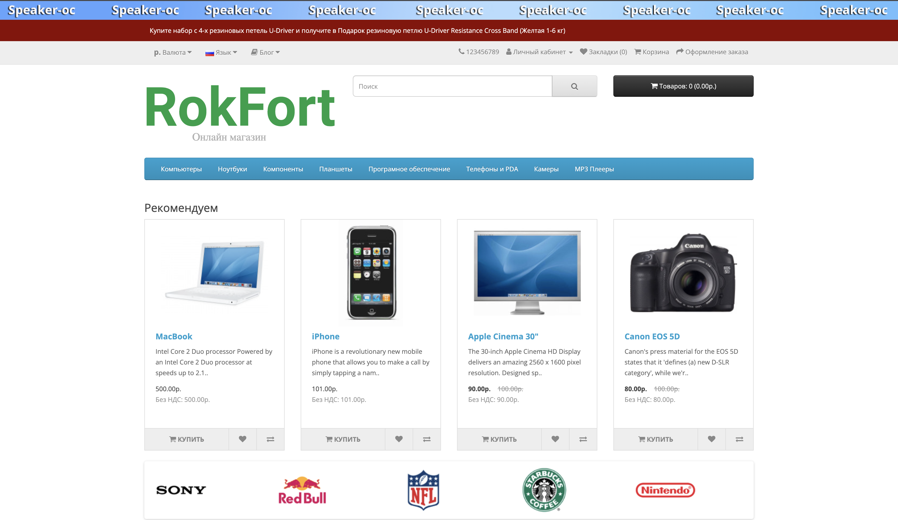Viewport: 898px width, 520px height.
Task: Click the magnifier search button
Action: point(574,86)
